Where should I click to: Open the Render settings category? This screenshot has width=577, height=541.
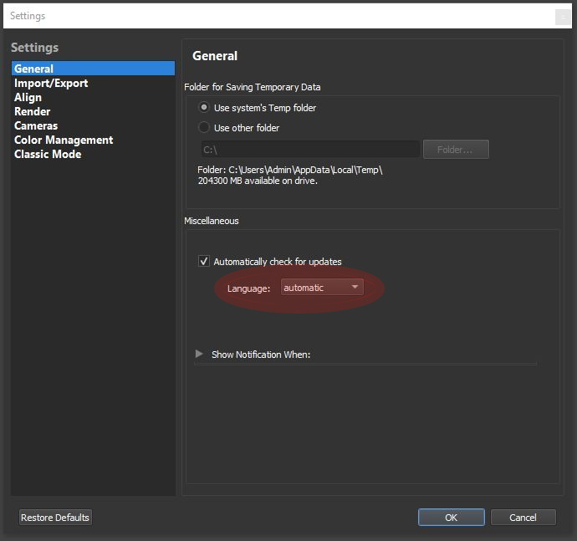click(33, 111)
